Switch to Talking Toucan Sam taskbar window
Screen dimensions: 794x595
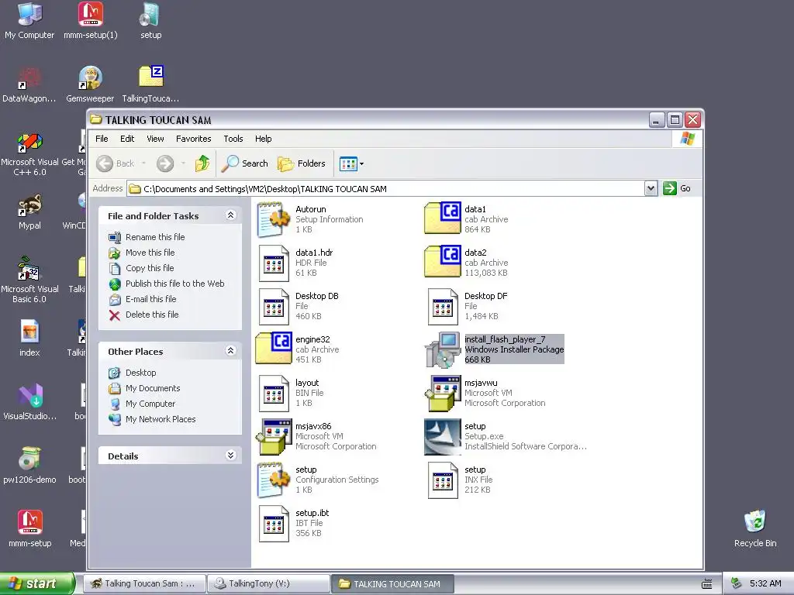click(x=144, y=583)
